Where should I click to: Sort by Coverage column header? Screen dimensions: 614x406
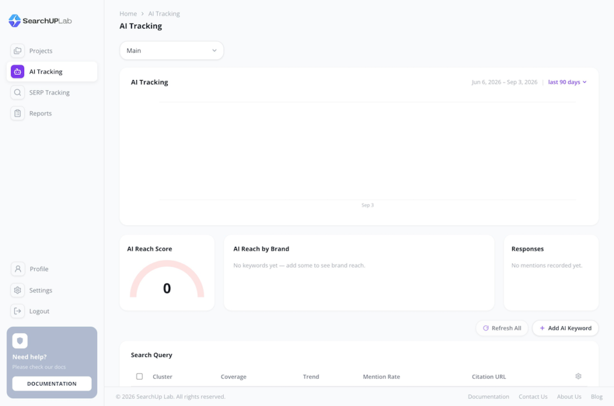tap(233, 377)
